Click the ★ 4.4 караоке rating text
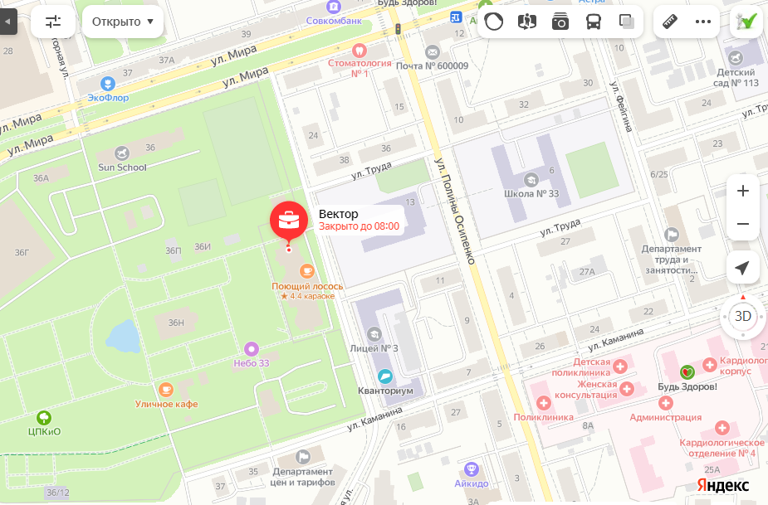 coord(307,296)
